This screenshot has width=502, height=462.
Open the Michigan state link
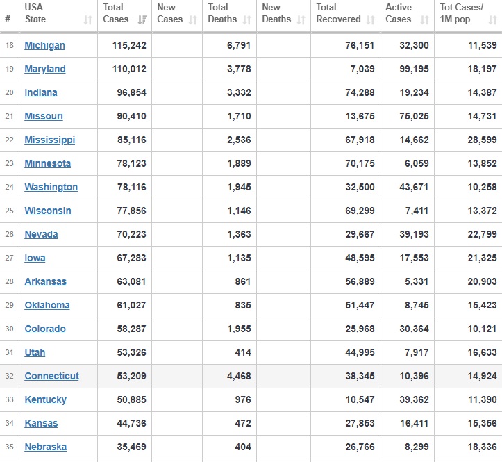pyautogui.click(x=44, y=45)
